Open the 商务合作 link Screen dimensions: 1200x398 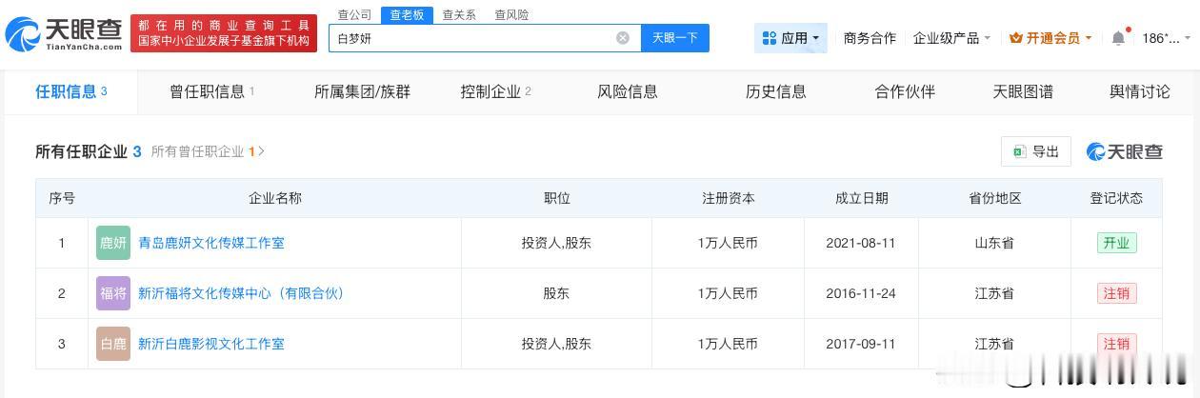(x=870, y=38)
